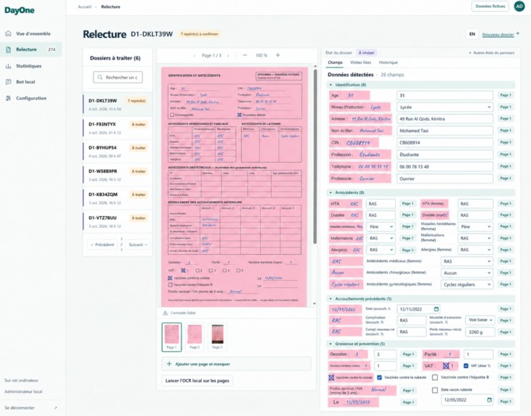The height and width of the screenshot is (416, 531).
Task: Zoom out with the minus icon
Action: [245, 55]
